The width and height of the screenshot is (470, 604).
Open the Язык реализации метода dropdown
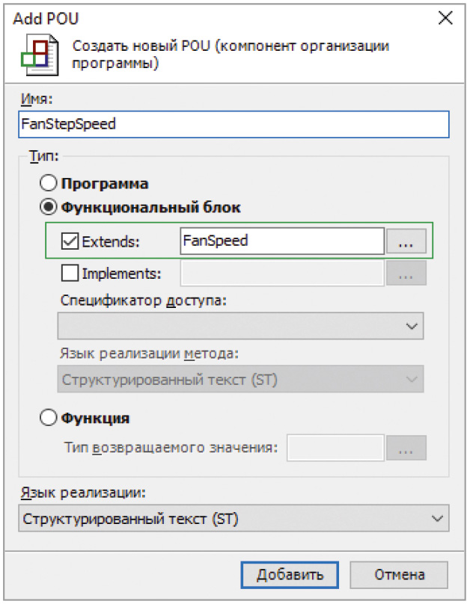click(x=240, y=379)
